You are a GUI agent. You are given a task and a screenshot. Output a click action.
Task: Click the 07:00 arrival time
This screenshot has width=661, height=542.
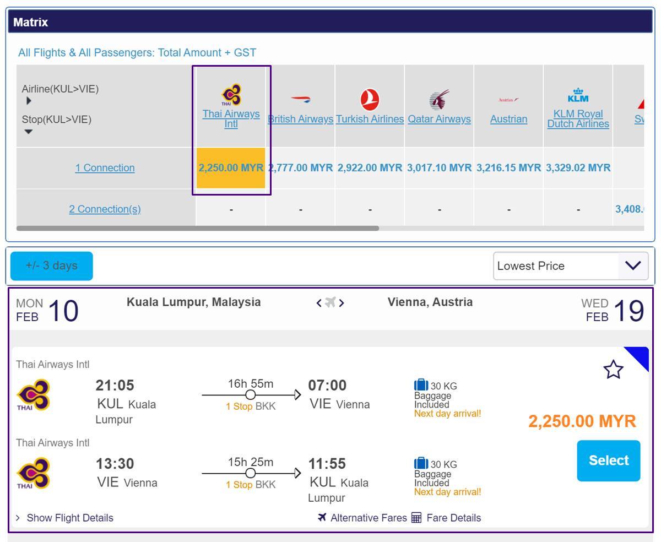pyautogui.click(x=328, y=385)
